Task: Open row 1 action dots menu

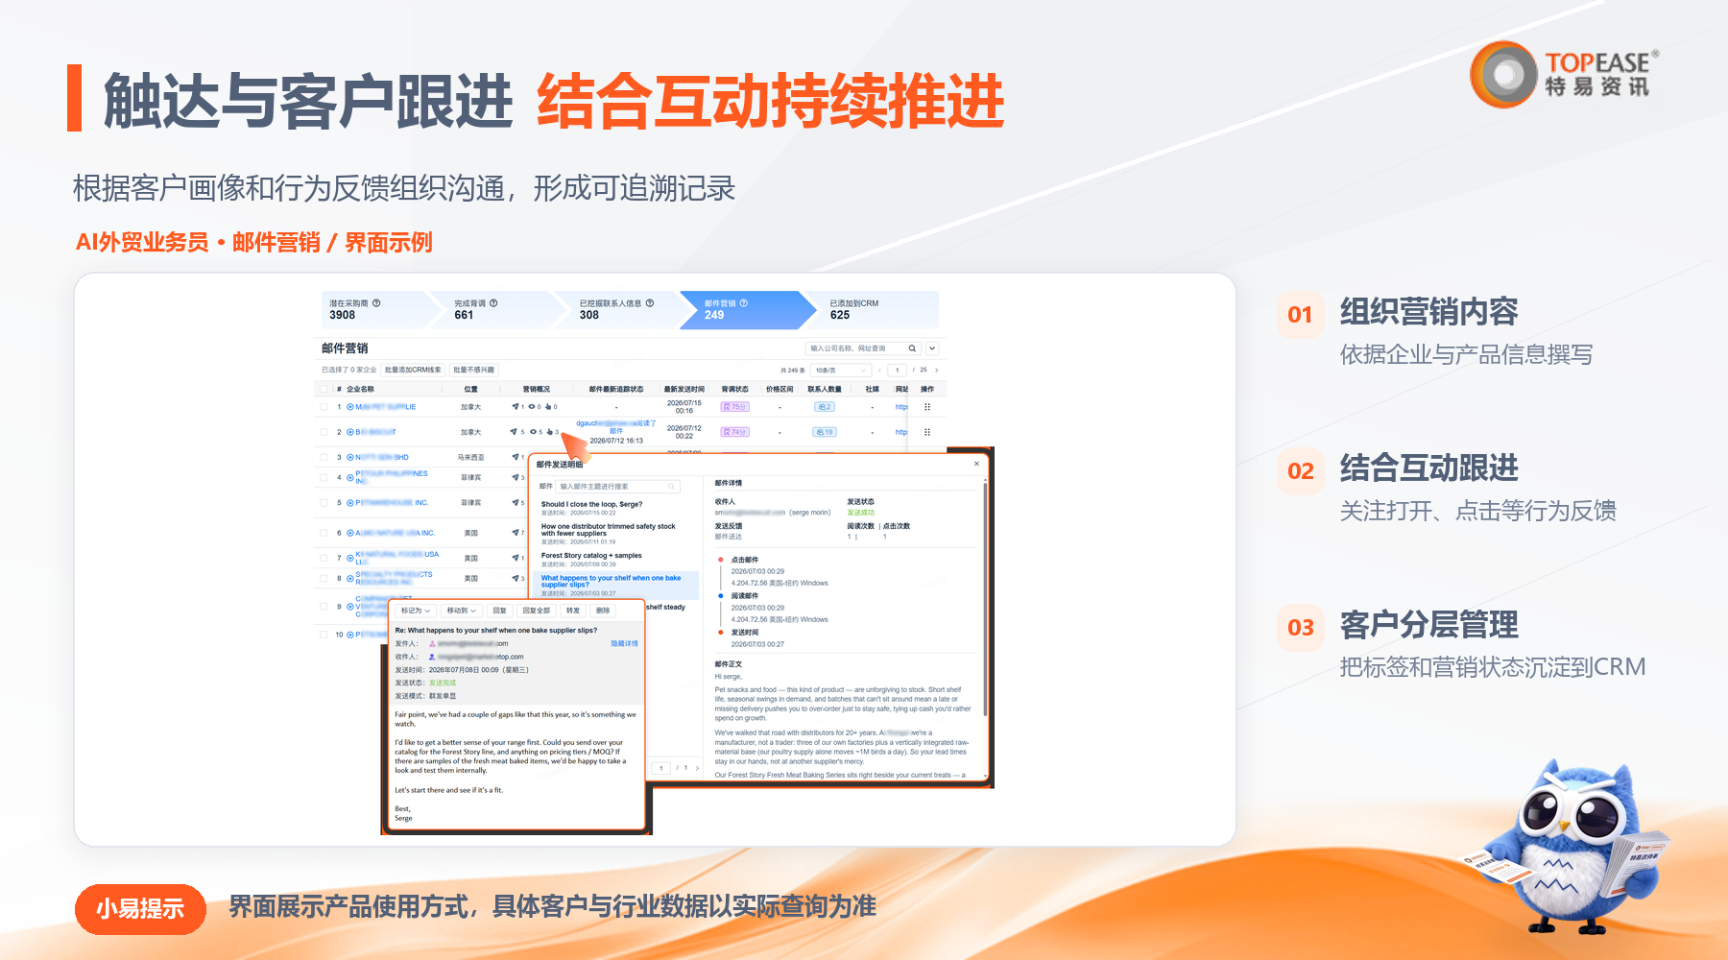Action: (927, 407)
